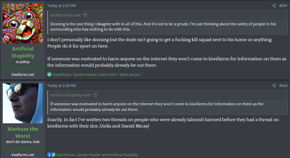
Task: Click the share icon on post #342
Action: pyautogui.click(x=274, y=86)
